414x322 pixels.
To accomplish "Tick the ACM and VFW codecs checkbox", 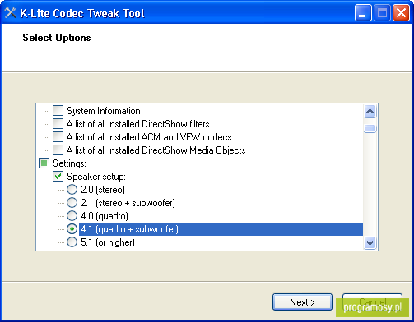I will 58,137.
